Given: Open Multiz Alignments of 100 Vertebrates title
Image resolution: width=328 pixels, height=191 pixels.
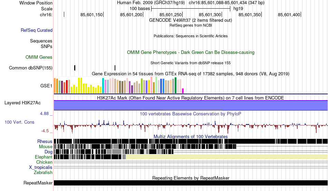Looking at the screenshot, I should point(191,137).
